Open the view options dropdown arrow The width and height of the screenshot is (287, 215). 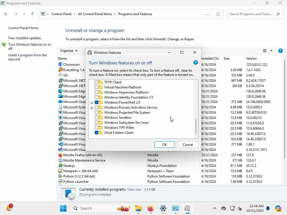click(x=271, y=51)
